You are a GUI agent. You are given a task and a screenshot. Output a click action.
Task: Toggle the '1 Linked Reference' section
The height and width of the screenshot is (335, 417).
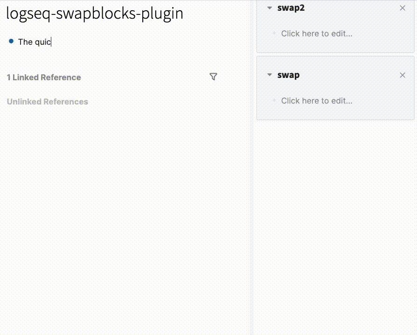(44, 77)
